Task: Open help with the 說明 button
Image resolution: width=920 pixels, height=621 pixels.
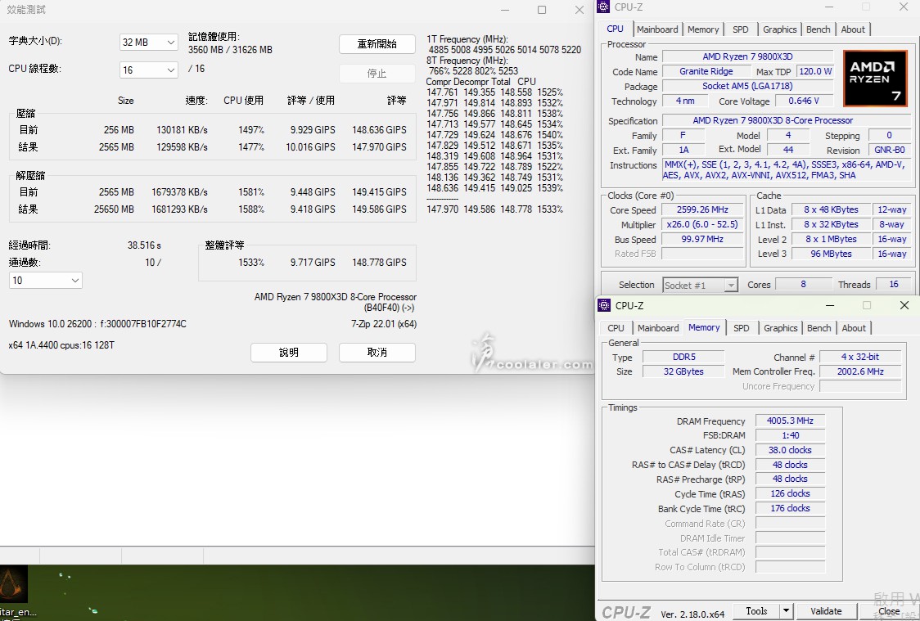Action: 288,353
